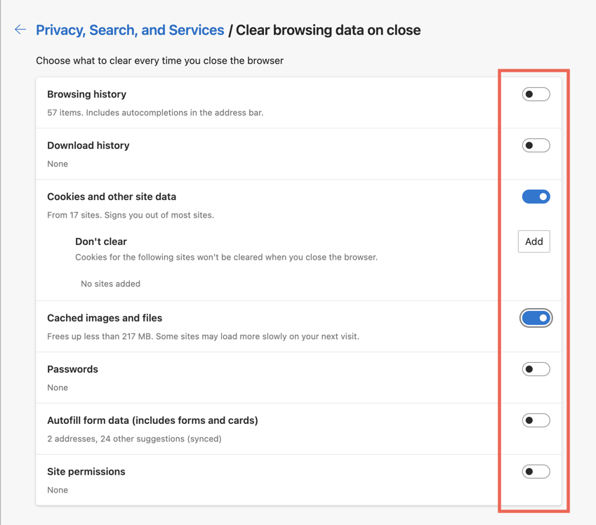Enable Passwords clearing on close
Image resolution: width=596 pixels, height=525 pixels.
[536, 368]
